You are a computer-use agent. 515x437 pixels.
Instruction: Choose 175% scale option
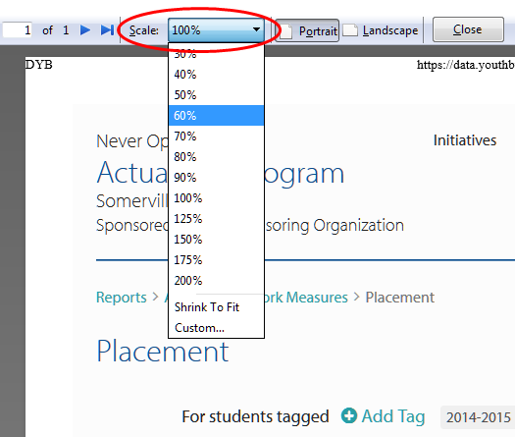pos(216,260)
